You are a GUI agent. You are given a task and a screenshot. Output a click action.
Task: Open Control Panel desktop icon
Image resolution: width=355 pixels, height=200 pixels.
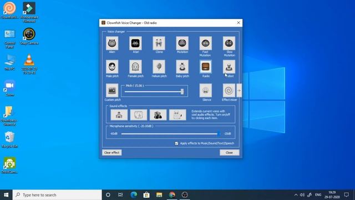coord(9,38)
